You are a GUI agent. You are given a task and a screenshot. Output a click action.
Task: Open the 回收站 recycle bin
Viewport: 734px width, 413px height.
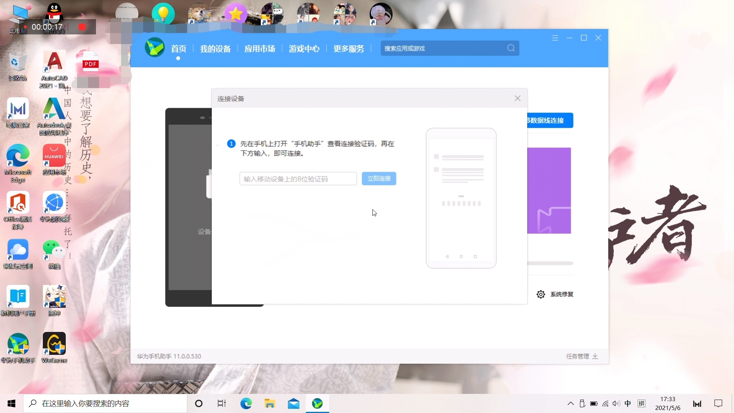18,67
